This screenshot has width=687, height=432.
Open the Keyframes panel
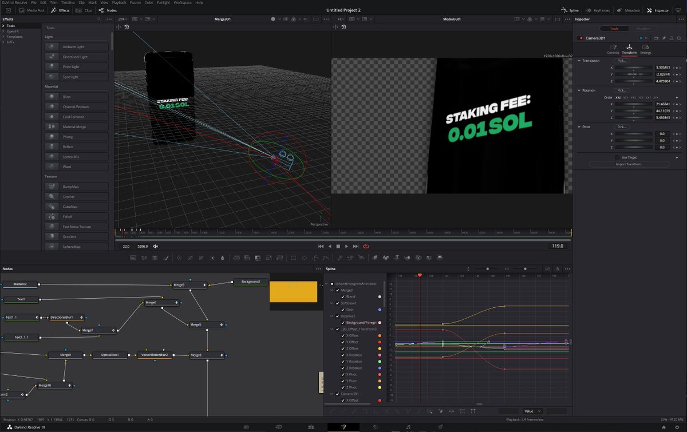click(x=598, y=10)
